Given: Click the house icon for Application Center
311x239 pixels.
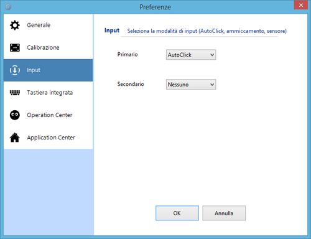Looking at the screenshot, I should tap(15, 138).
